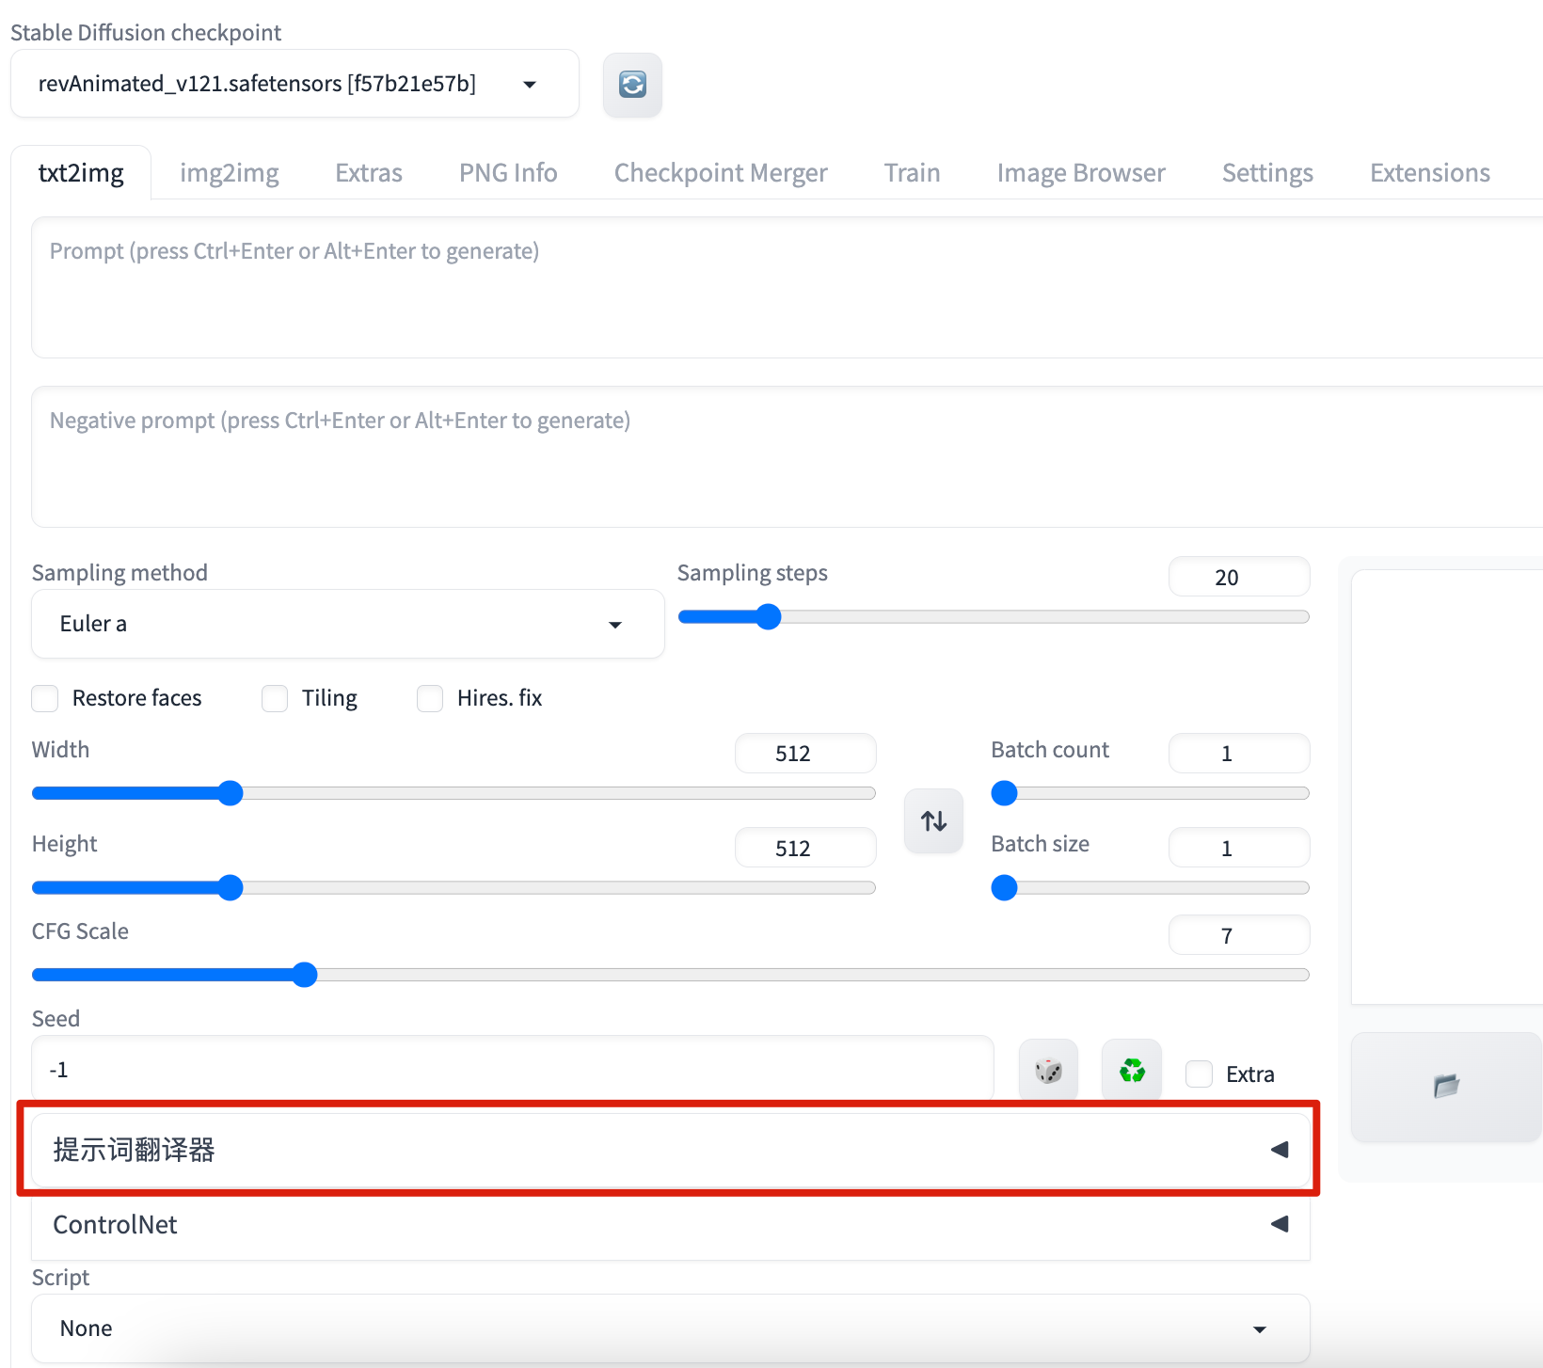
Task: Open the Extras tab
Action: point(369,173)
